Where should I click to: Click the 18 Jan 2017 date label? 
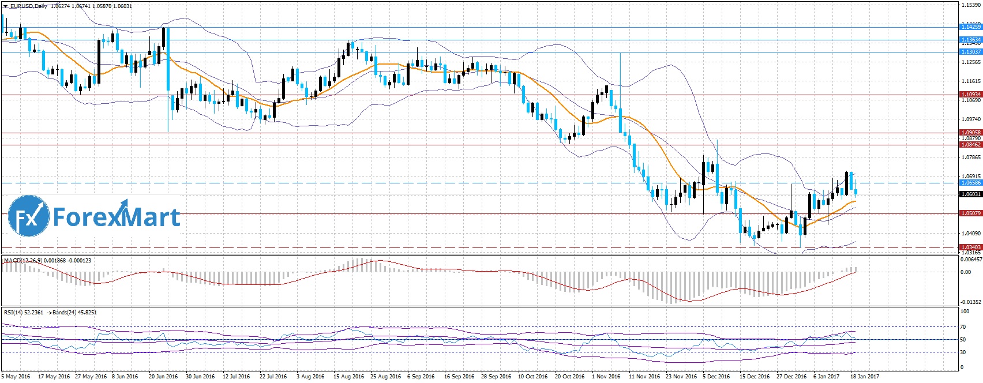(x=864, y=377)
